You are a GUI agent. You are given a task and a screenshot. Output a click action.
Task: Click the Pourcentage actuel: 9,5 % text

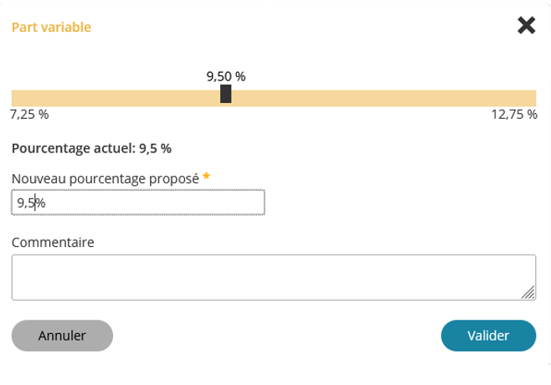[x=91, y=148]
